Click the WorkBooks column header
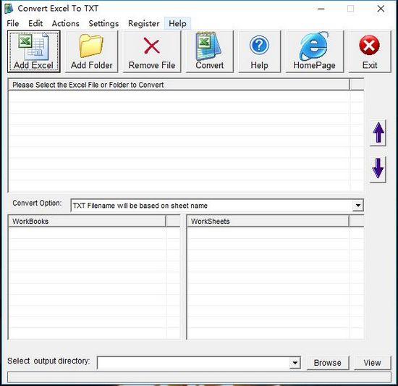Screen dimensions: 398x386 pyautogui.click(x=87, y=221)
